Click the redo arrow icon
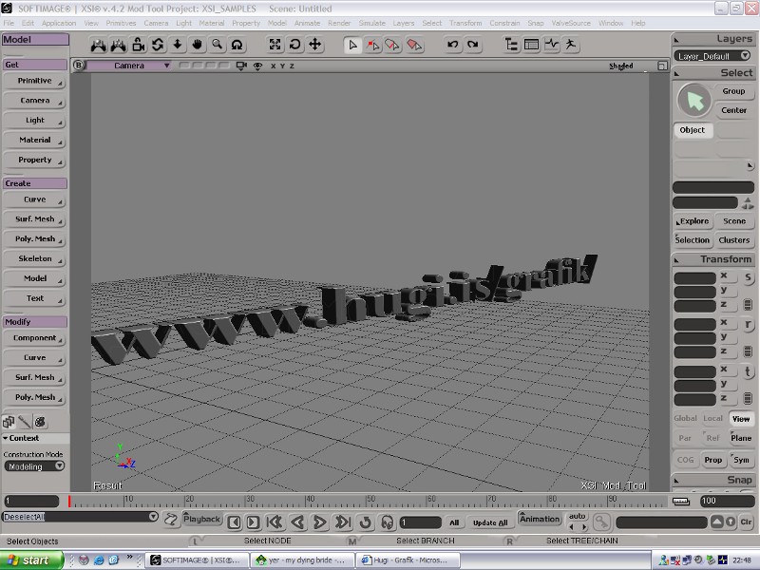The image size is (760, 570). [x=472, y=45]
